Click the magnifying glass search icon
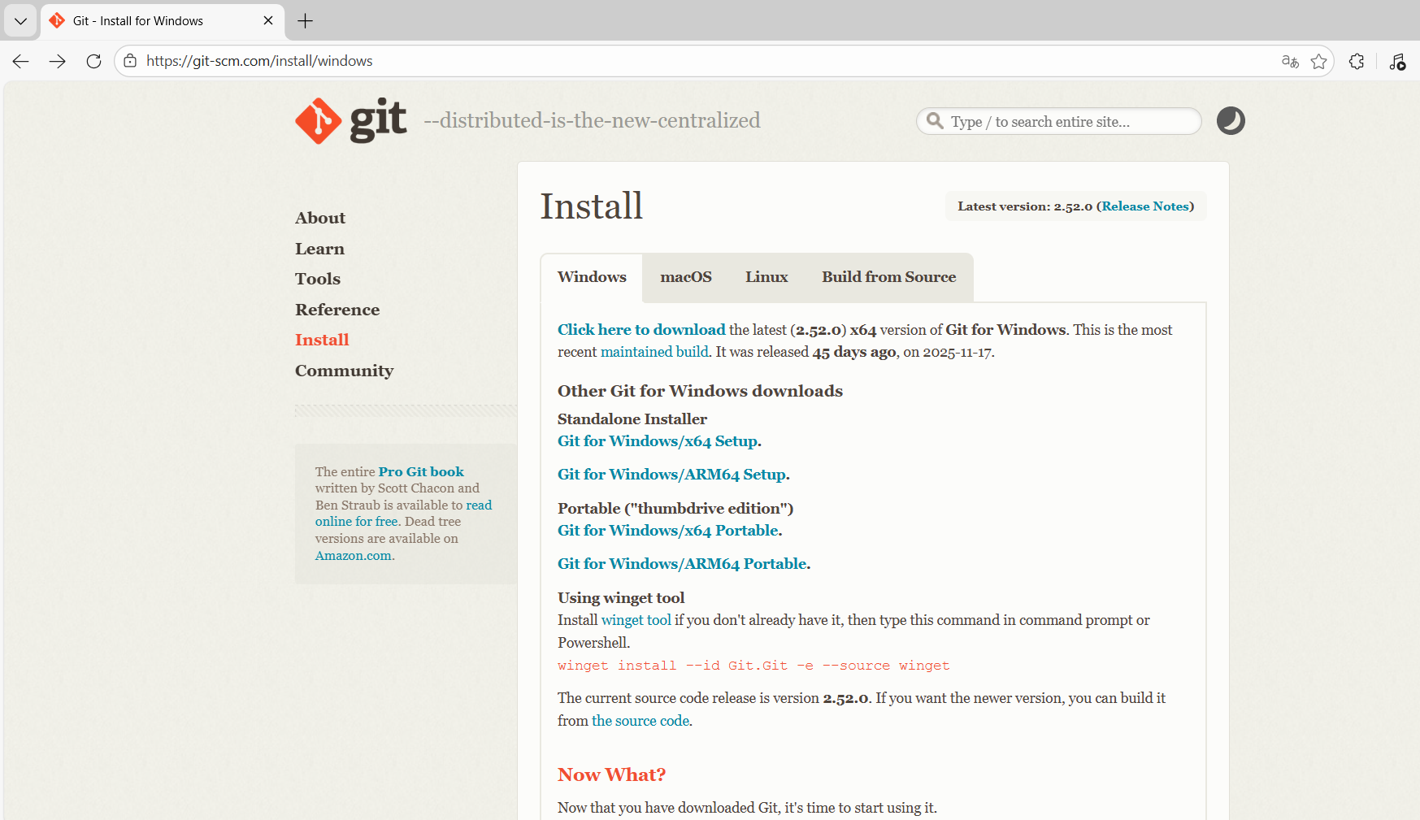The width and height of the screenshot is (1420, 820). 936,121
